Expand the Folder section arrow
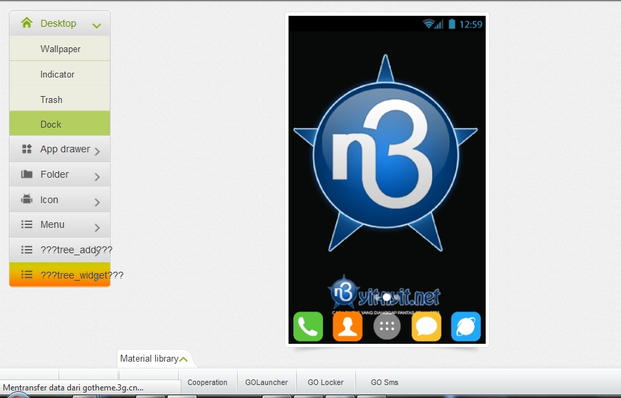 [98, 177]
